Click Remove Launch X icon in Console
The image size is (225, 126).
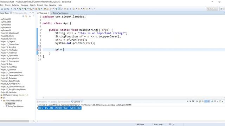(191, 101)
